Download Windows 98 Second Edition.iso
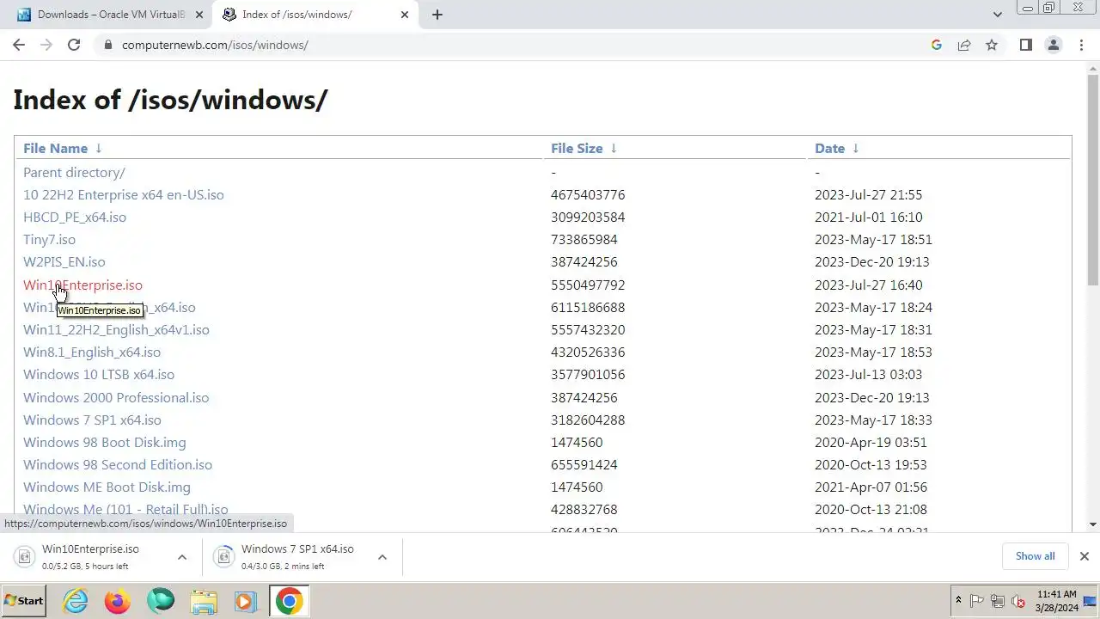This screenshot has height=619, width=1100. pyautogui.click(x=118, y=464)
